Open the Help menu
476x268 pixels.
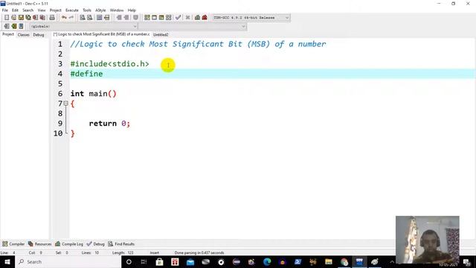(132, 10)
